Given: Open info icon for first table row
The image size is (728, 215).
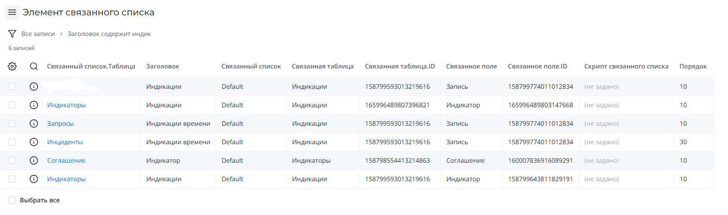Looking at the screenshot, I should point(34,87).
